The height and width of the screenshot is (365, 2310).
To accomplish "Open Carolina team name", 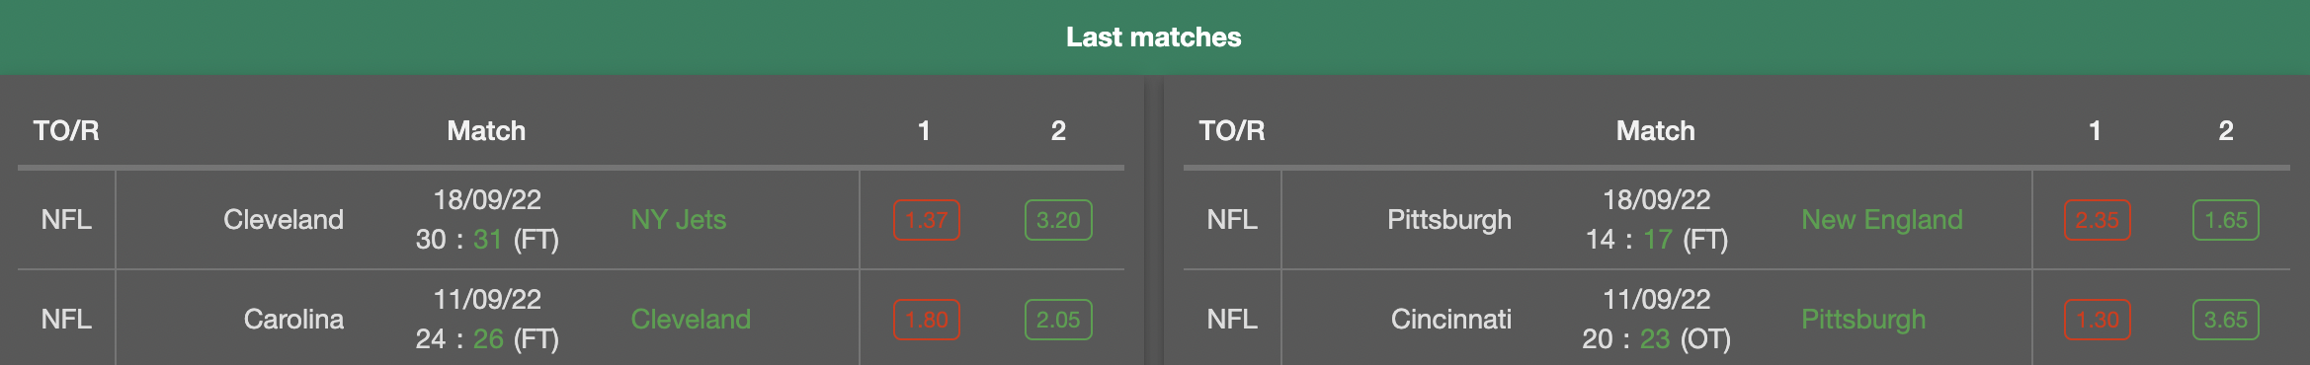I will [x=293, y=320].
